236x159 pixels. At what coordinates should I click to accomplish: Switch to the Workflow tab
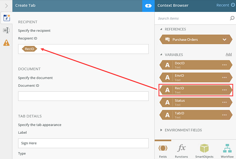click(x=227, y=150)
